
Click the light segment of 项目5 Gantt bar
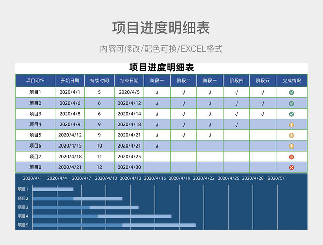[x=159, y=225]
